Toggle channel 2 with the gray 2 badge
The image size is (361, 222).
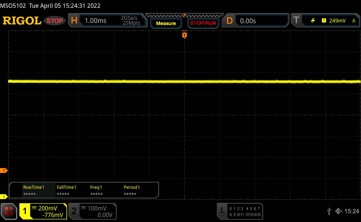74,211
